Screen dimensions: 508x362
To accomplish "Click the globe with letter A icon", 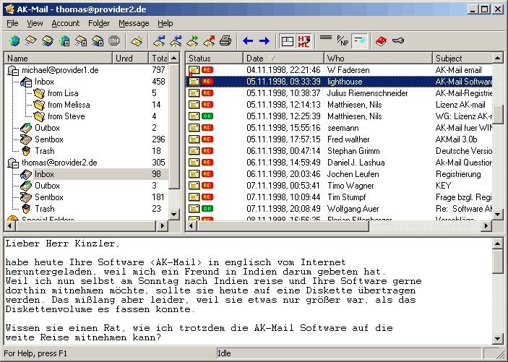I will coord(64,41).
